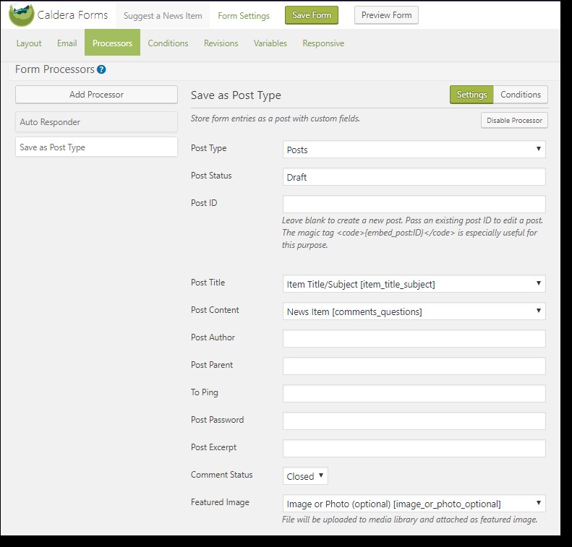Select the Processors tab
Viewport: 572px width, 547px height.
point(112,43)
